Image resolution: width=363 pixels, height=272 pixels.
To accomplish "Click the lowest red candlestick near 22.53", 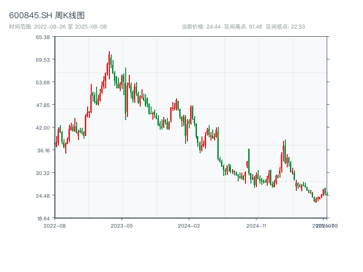I will pyautogui.click(x=316, y=200).
